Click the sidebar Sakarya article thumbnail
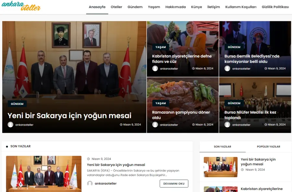 [221, 167]
